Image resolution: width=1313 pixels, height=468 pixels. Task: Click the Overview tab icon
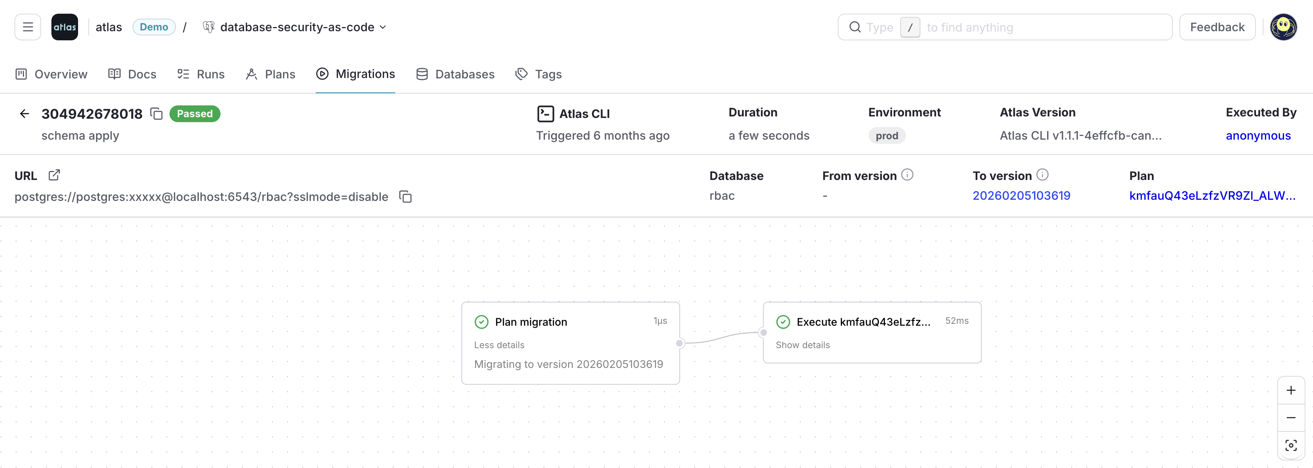tap(21, 74)
